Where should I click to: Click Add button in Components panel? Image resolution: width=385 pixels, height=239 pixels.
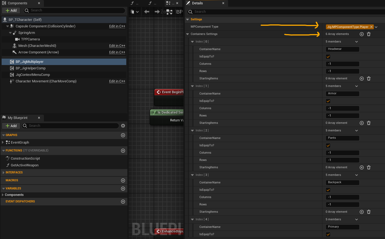(x=11, y=11)
